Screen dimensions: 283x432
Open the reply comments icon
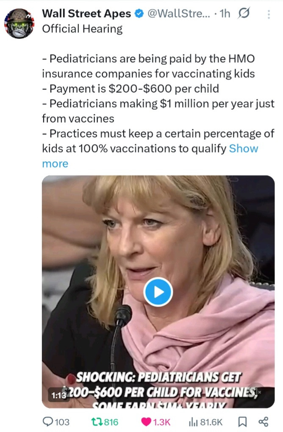pyautogui.click(x=49, y=421)
